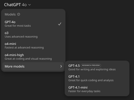The image size is (134, 100).
Task: Click 'Good for writing and exploring ideas' text
Action: pyautogui.click(x=92, y=69)
